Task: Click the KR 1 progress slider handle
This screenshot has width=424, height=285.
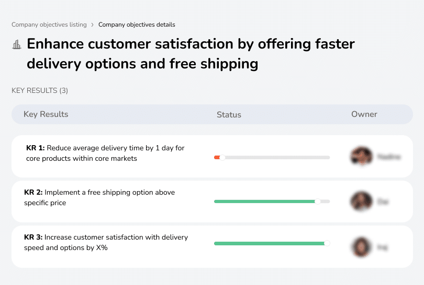Action: click(x=222, y=157)
